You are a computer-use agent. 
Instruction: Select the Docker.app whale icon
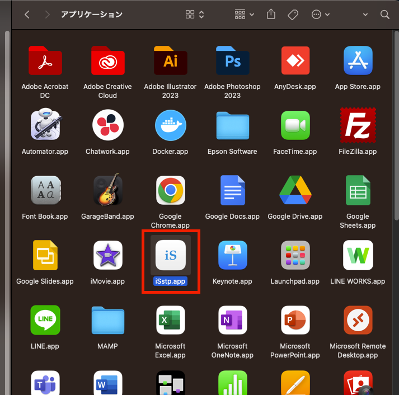click(x=171, y=125)
